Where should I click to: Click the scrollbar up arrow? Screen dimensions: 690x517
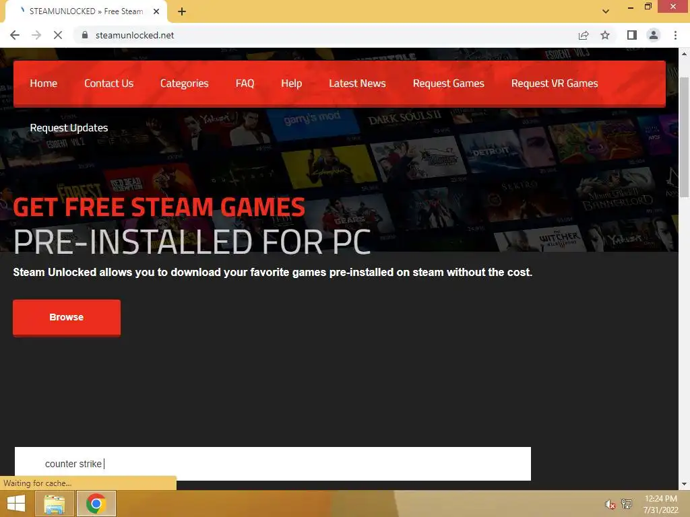click(x=685, y=54)
